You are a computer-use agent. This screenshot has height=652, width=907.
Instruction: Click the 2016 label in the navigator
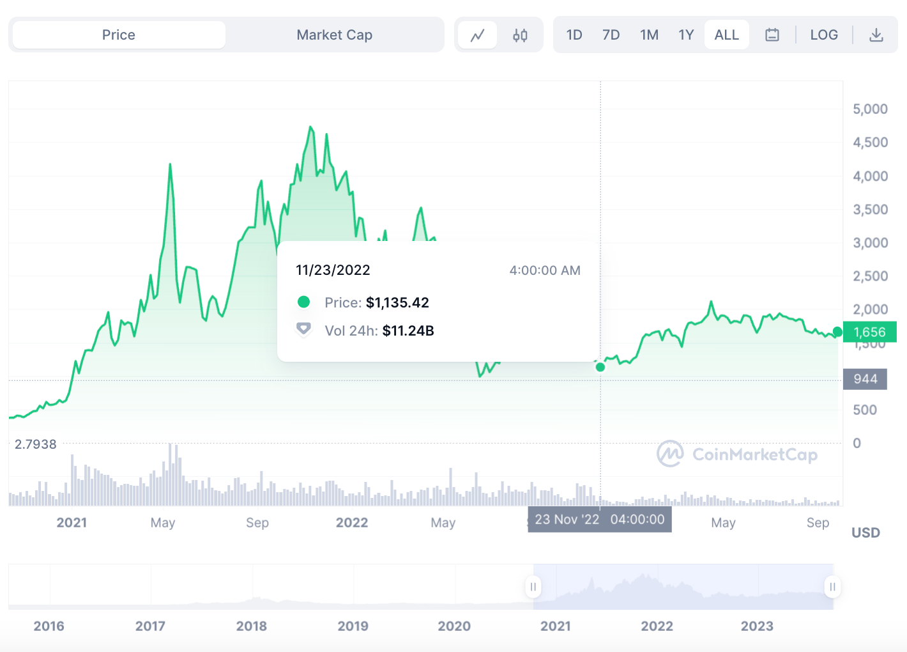tap(49, 626)
